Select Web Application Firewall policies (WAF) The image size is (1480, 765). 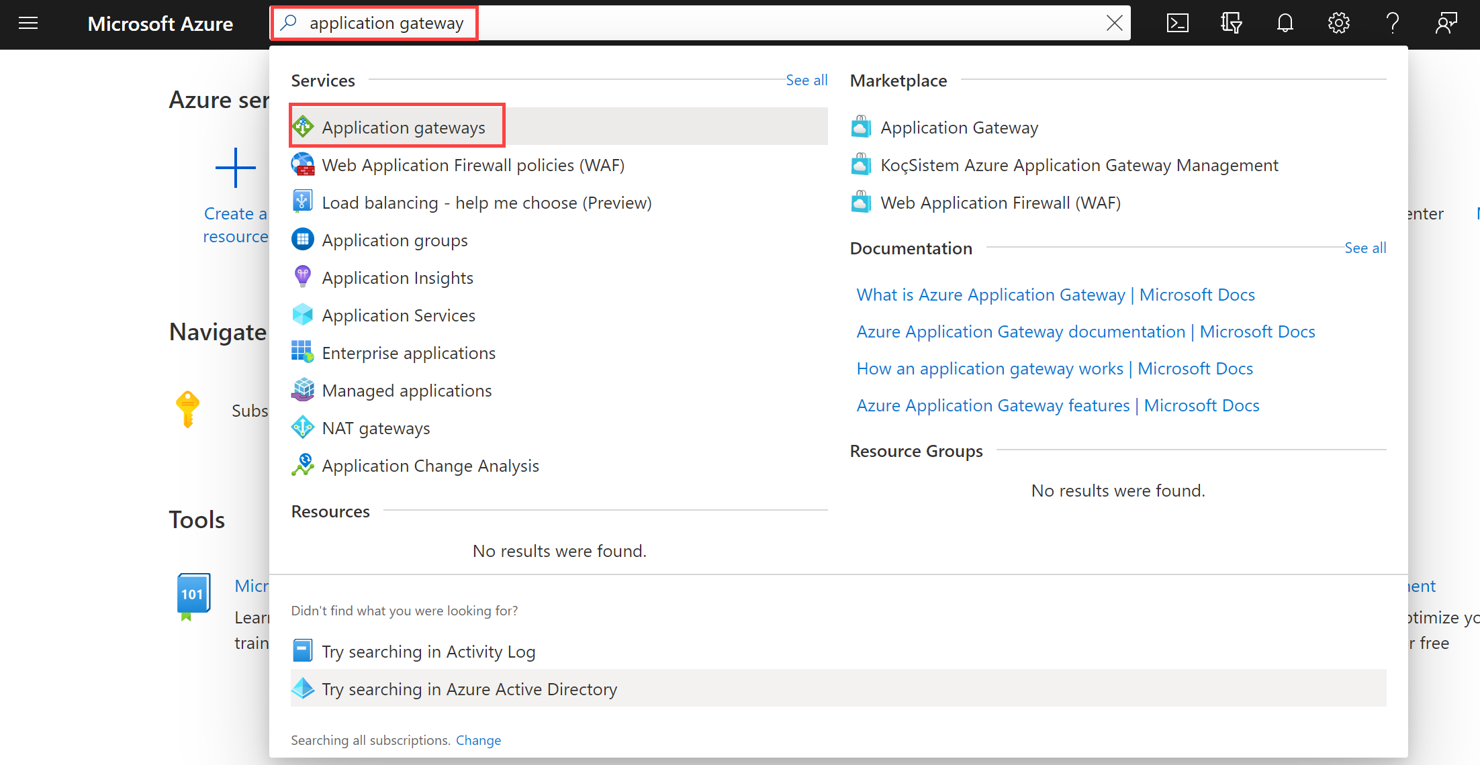click(x=473, y=164)
